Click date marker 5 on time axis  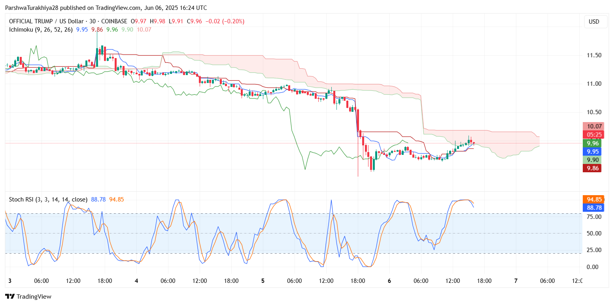click(x=263, y=281)
